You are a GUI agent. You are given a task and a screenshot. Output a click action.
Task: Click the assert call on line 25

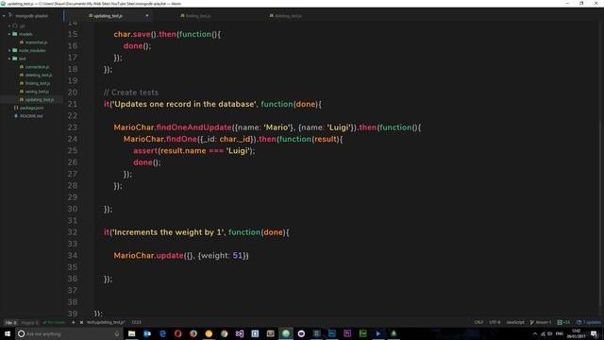point(145,151)
